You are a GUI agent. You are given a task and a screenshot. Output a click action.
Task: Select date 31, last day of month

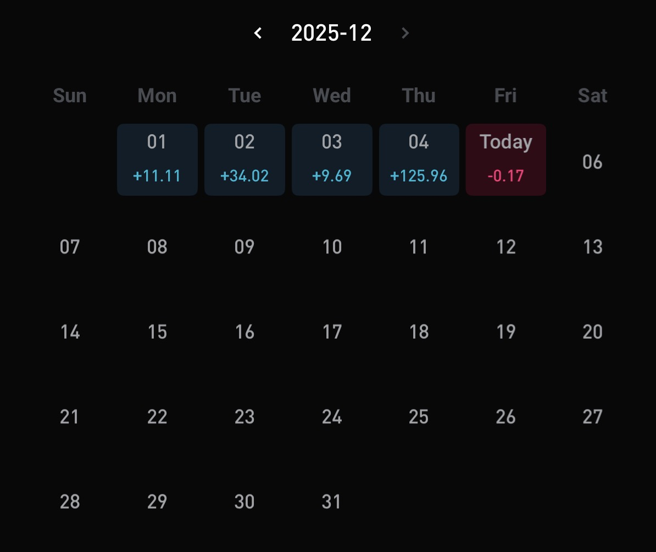(x=332, y=501)
